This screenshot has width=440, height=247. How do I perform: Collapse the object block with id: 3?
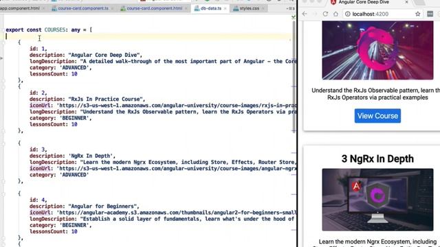[3, 143]
